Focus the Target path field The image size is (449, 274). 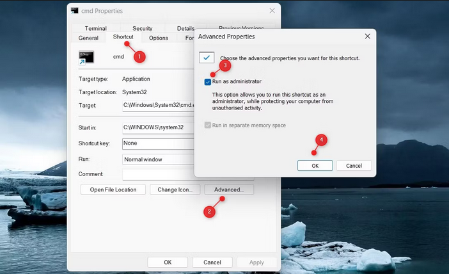click(x=159, y=105)
